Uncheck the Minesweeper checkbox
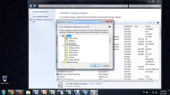 [x=65, y=50]
